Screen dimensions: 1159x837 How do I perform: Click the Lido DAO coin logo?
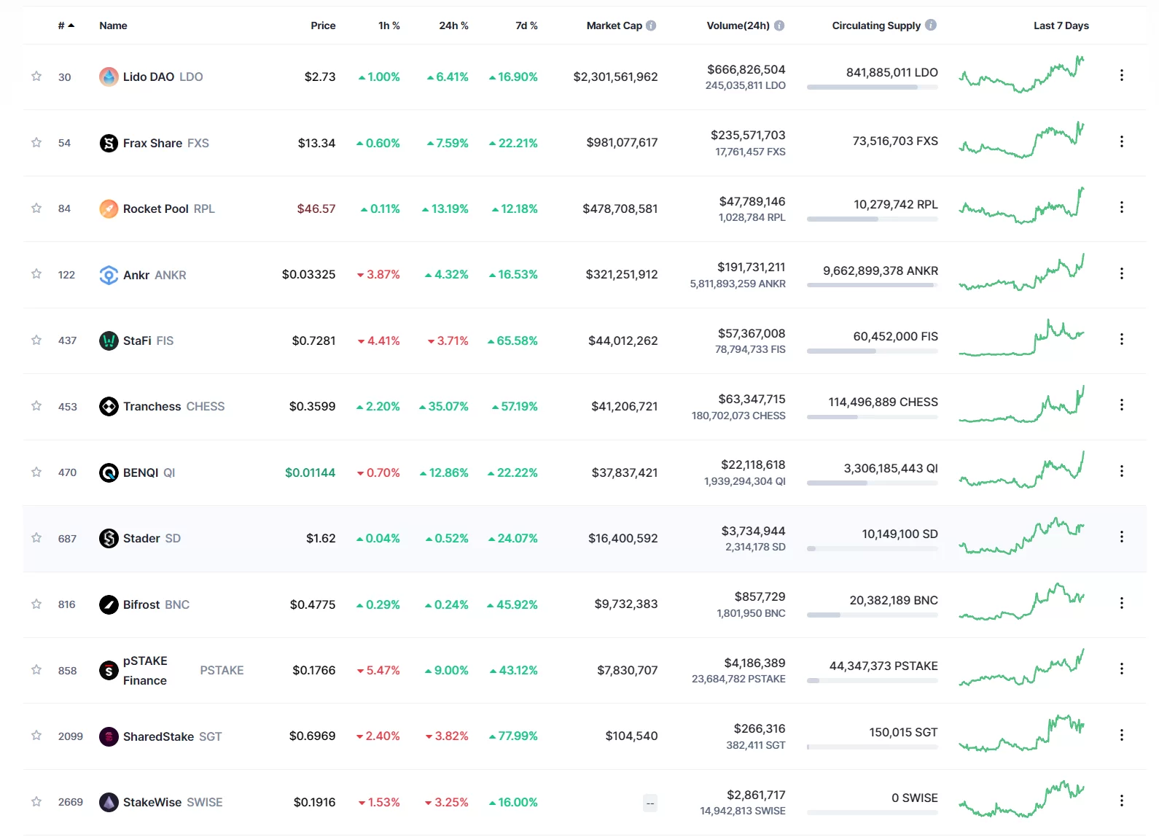(109, 77)
